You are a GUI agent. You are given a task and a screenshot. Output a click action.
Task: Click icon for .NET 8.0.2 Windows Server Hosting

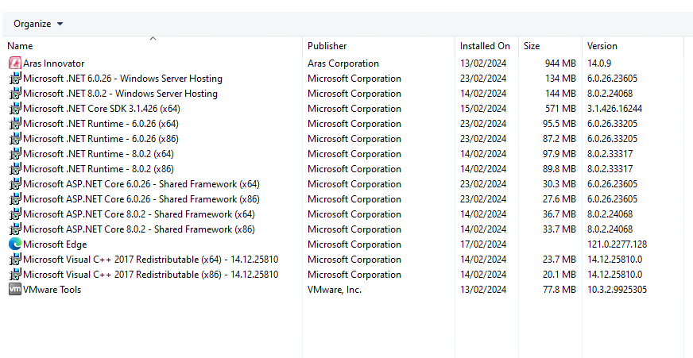click(x=14, y=94)
